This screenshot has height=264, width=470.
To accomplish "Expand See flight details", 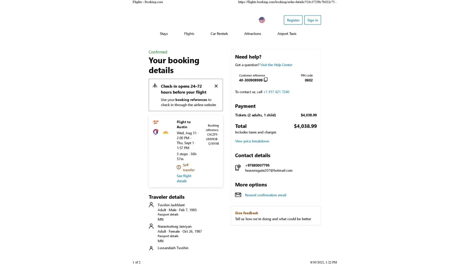I will tap(184, 178).
